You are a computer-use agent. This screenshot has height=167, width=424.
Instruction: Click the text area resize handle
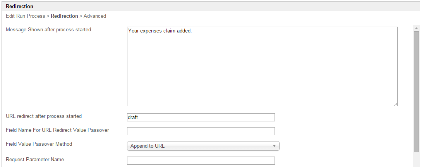tap(395, 104)
